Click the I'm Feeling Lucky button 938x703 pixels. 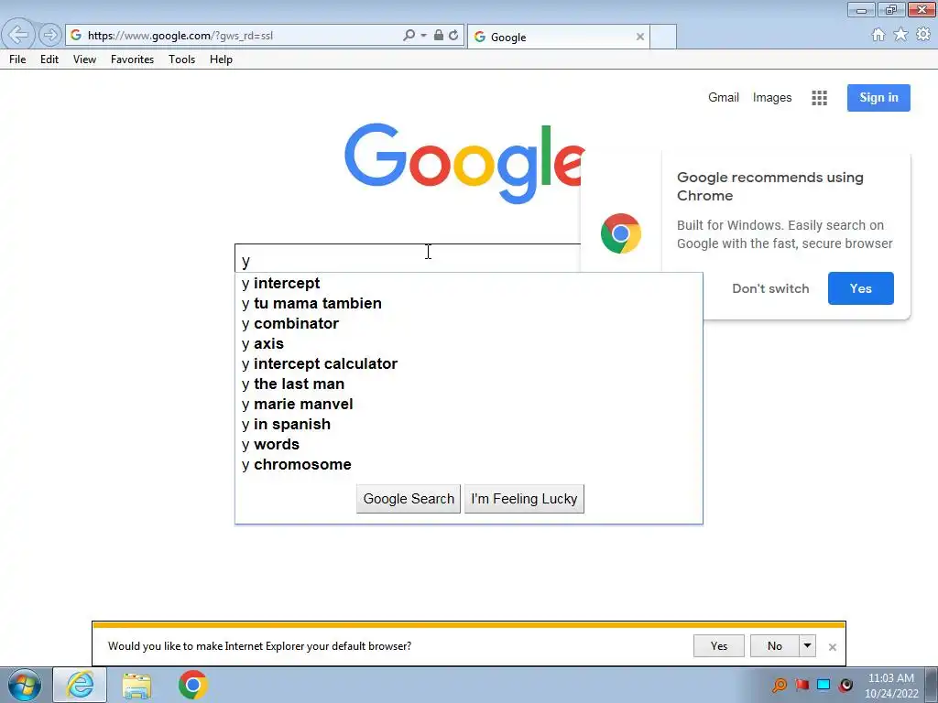[524, 499]
